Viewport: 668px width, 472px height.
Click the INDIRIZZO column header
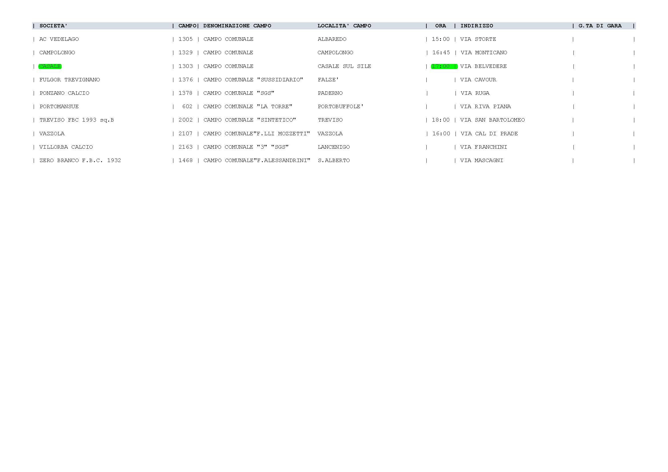(477, 26)
